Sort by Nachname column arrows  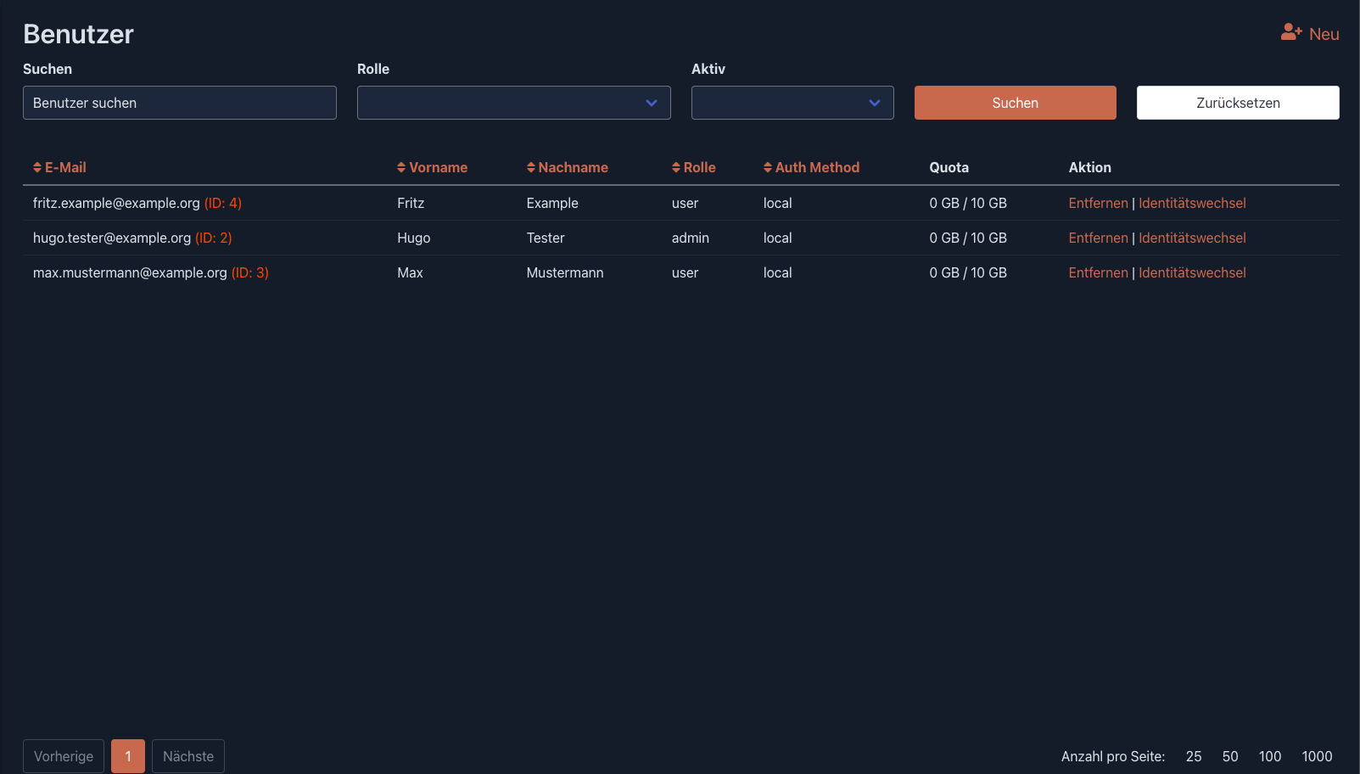[531, 168]
